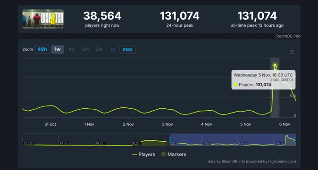Open the chart download menu icon

tap(292, 50)
